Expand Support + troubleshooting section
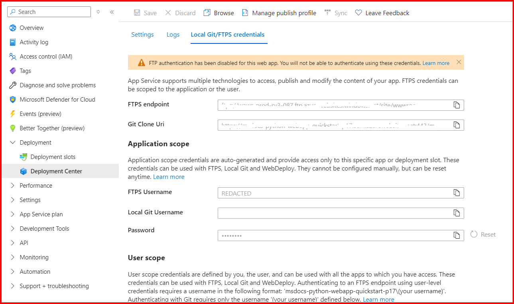 coord(13,286)
